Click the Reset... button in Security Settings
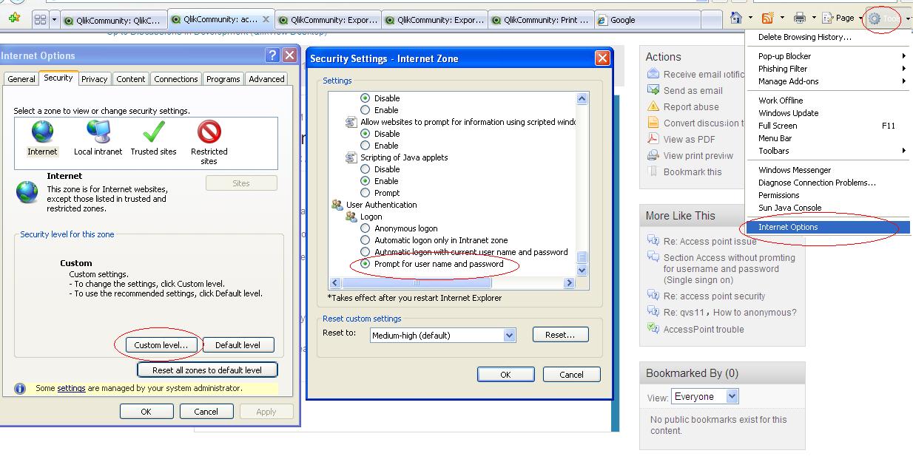This screenshot has width=913, height=459. click(x=560, y=335)
